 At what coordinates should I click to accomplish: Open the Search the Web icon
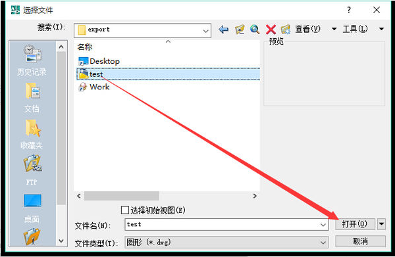(255, 30)
